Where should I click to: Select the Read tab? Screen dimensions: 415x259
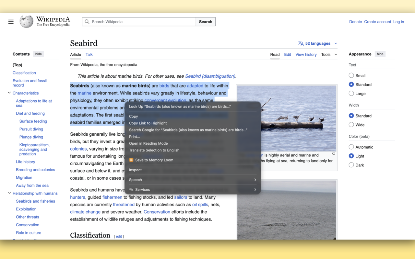click(x=275, y=54)
